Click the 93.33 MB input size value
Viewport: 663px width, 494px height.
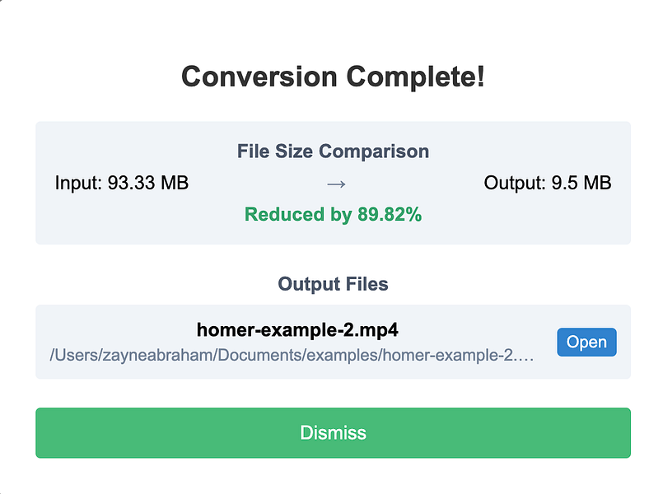click(x=148, y=183)
